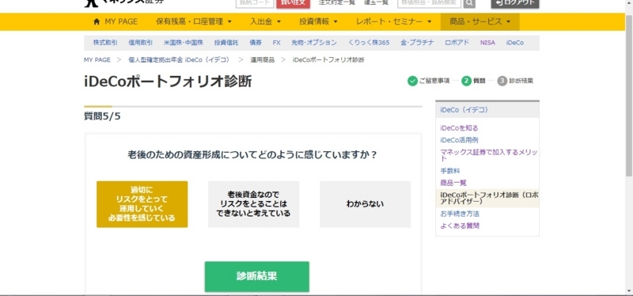This screenshot has width=633, height=296.
Task: Expand レポート・セミナー dropdown menu
Action: pyautogui.click(x=393, y=22)
